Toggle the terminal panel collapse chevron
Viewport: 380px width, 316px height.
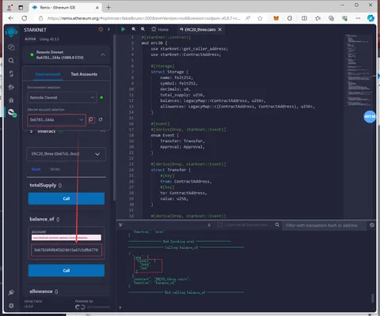tap(120, 224)
